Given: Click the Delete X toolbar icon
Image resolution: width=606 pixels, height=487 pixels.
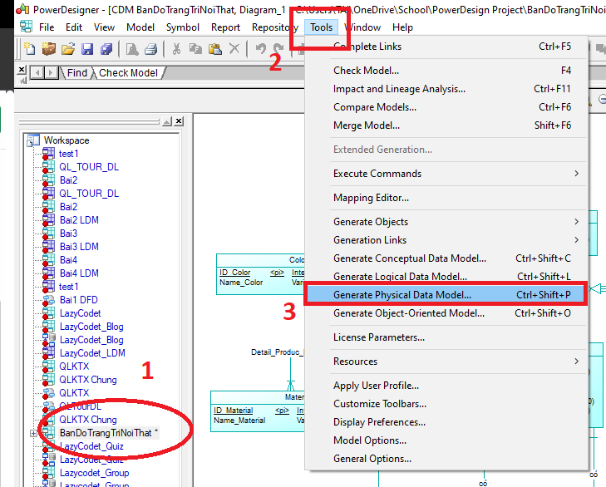Looking at the screenshot, I should (234, 49).
